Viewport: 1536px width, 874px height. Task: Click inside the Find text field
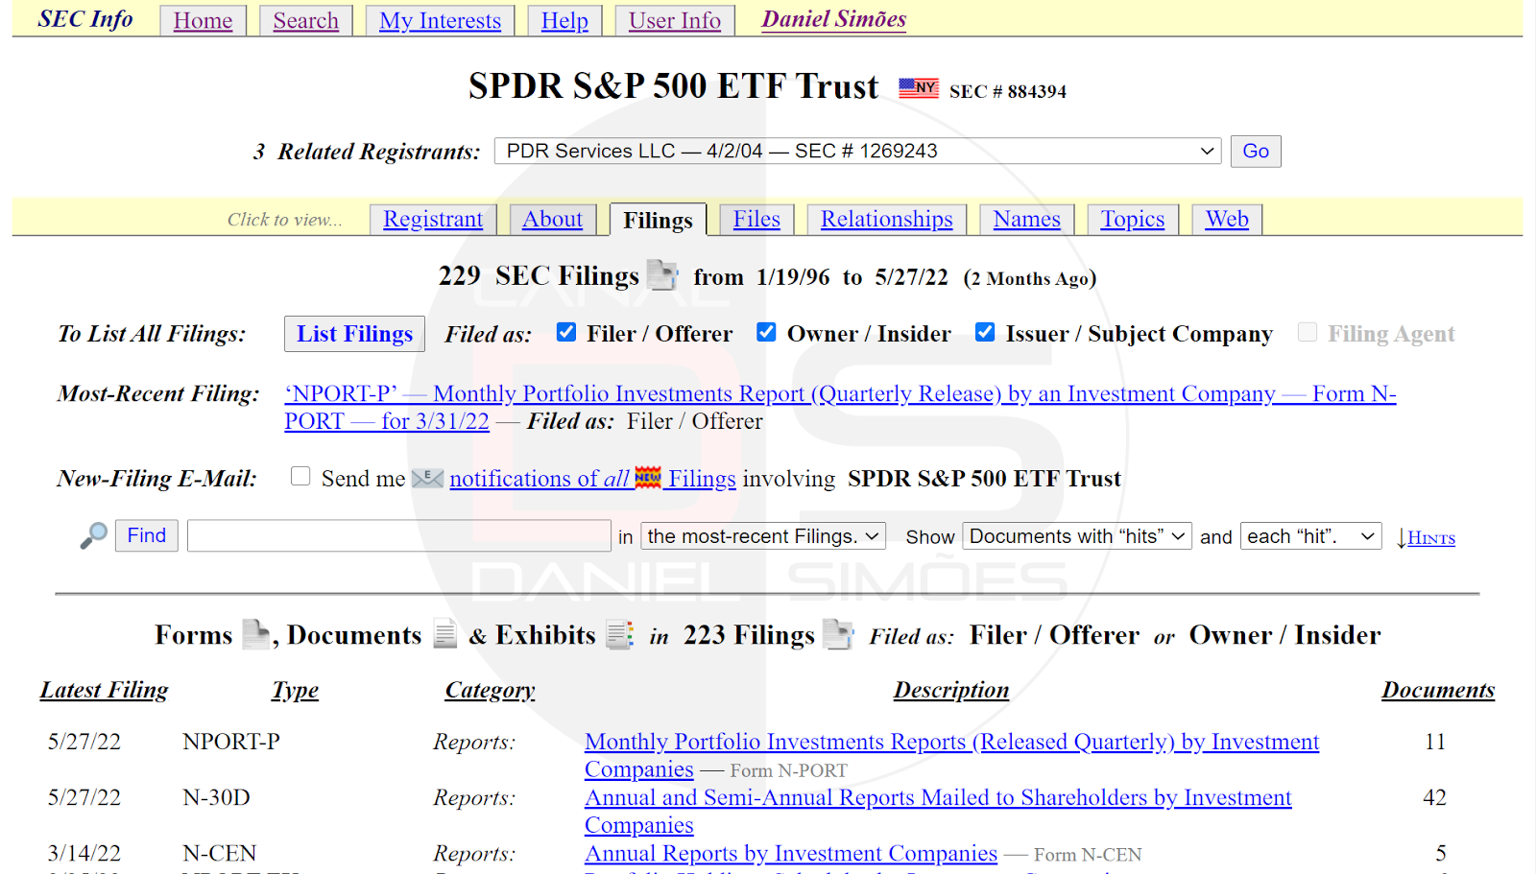399,535
